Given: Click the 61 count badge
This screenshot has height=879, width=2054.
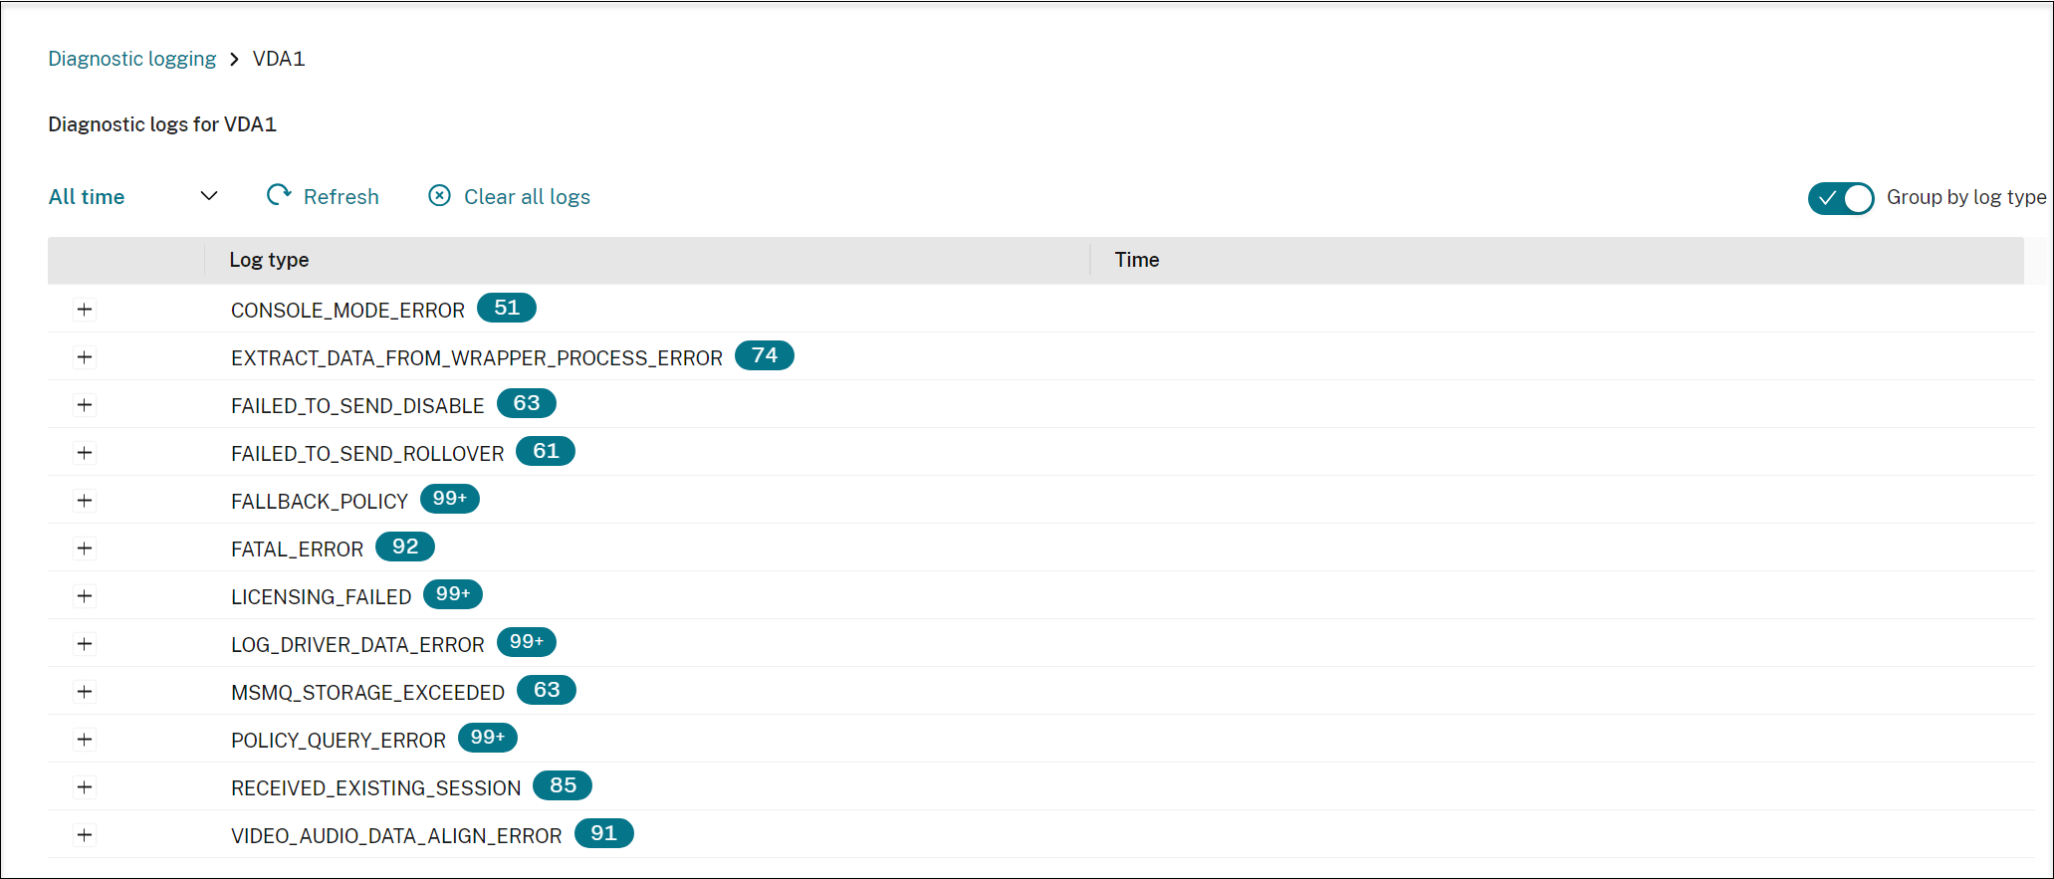Looking at the screenshot, I should (546, 451).
